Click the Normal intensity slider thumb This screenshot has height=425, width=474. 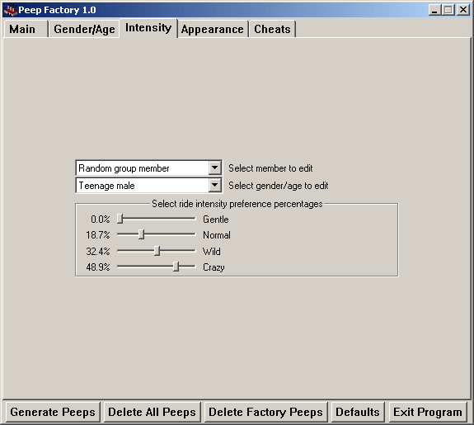(141, 234)
